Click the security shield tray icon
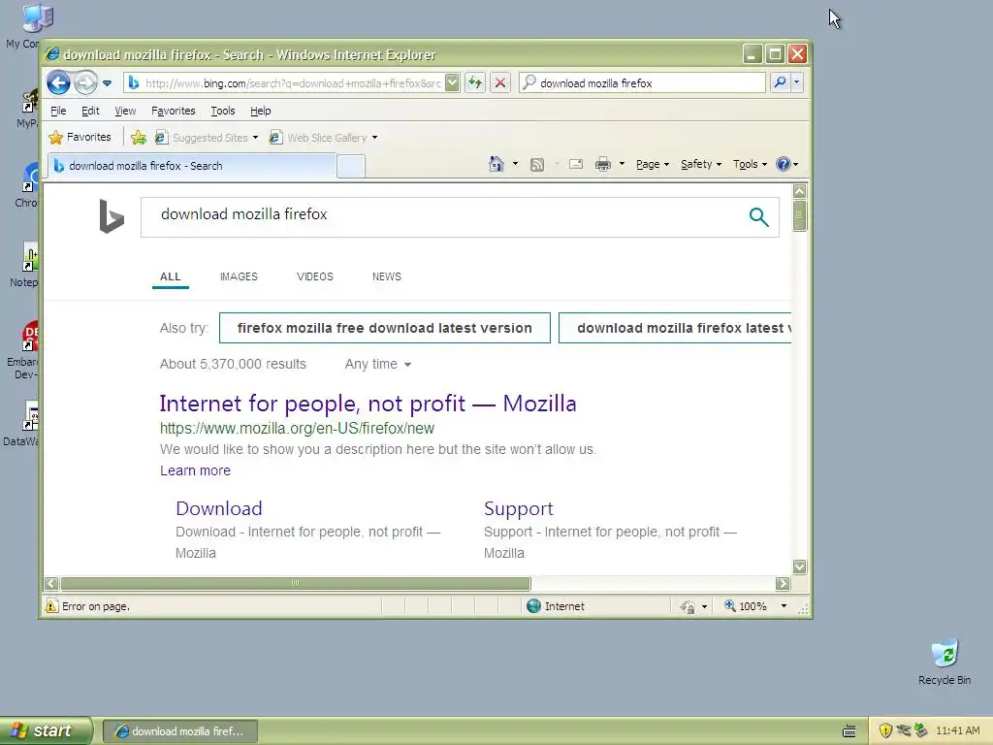Viewport: 993px width, 745px height. 885,730
